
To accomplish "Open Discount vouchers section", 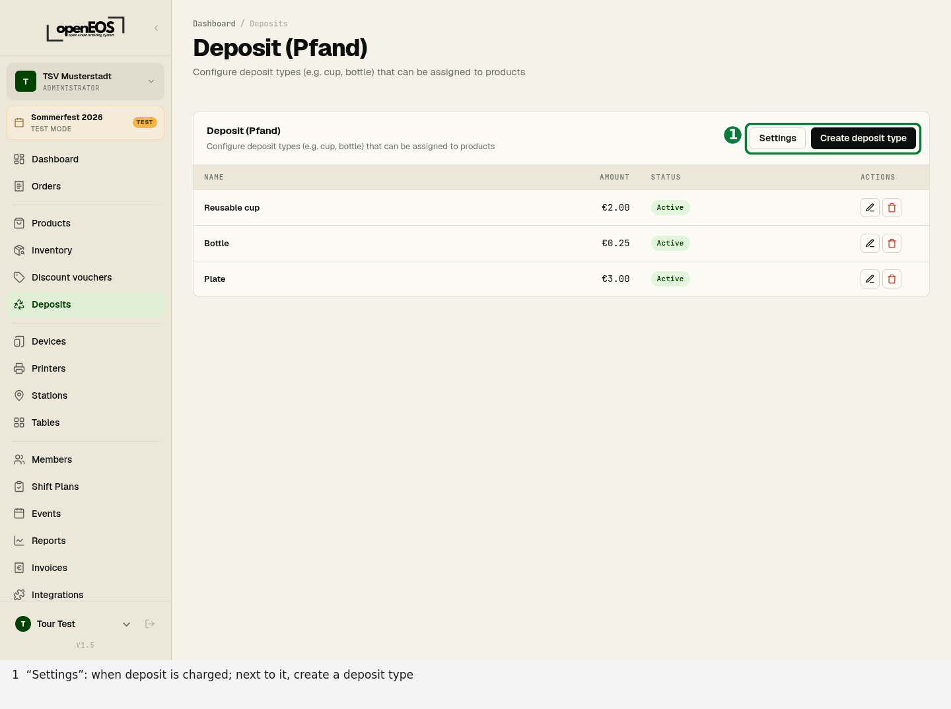I will 85,277.
